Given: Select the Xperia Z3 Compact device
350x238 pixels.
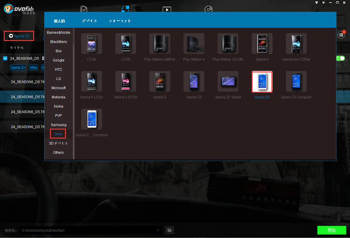Looking at the screenshot, I should click(296, 81).
